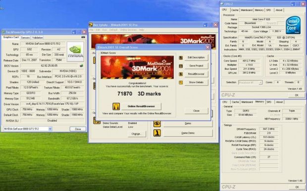Open the Memory tab in upper CPU-Z
This screenshot has width=307, height=191.
tap(259, 10)
